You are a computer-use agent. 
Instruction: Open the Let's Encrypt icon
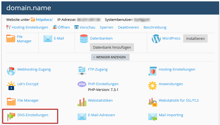pos(11,85)
